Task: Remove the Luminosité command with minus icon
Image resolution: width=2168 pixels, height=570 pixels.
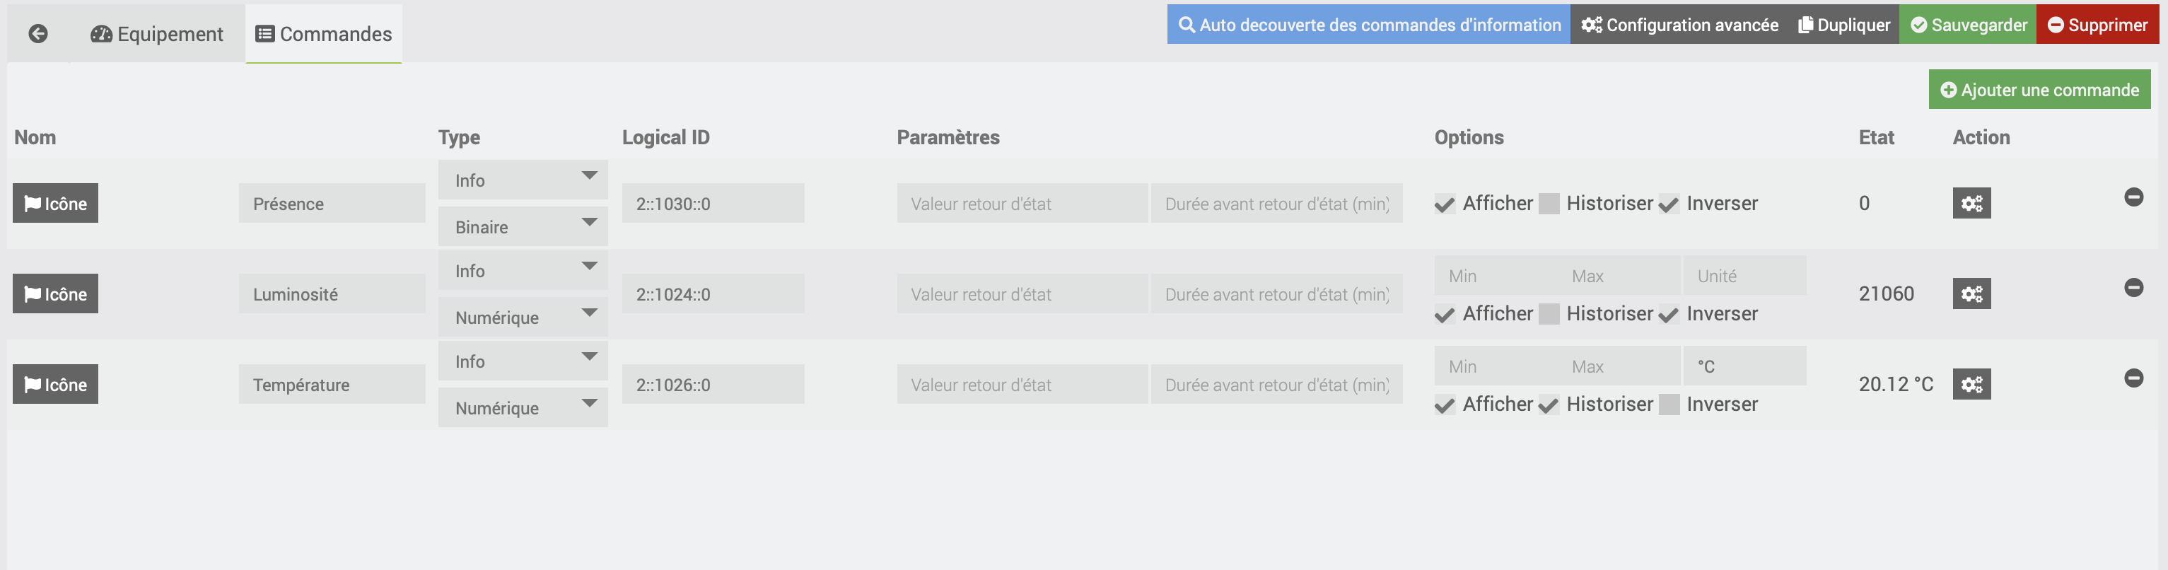Action: [x=2133, y=288]
